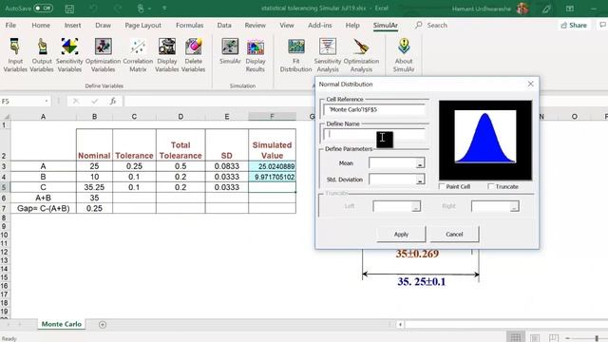Expand the Name Box dropdown
This screenshot has height=342, width=608.
coord(47,102)
